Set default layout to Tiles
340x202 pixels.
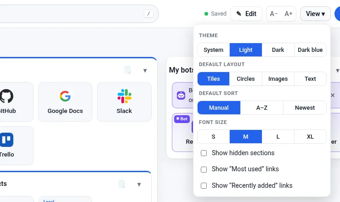coord(213,79)
